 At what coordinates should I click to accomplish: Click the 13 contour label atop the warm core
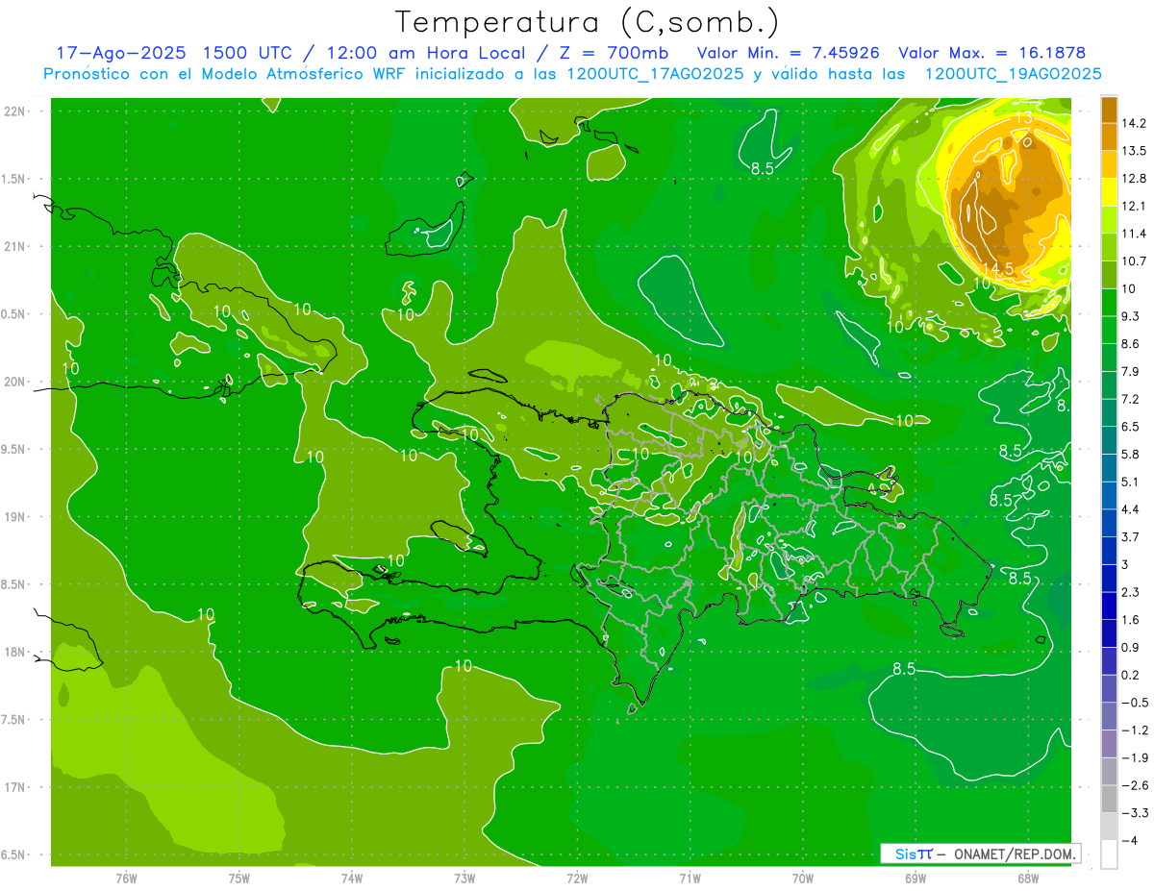pyautogui.click(x=1025, y=117)
